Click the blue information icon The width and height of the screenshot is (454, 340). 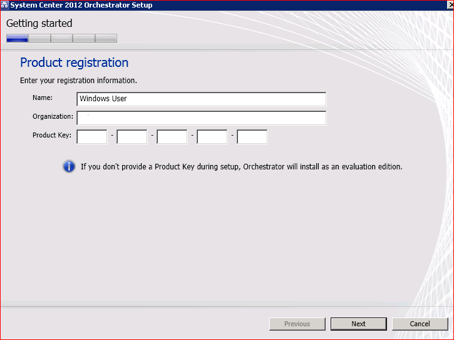click(x=69, y=166)
